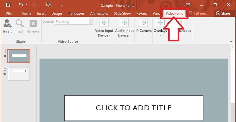Open the Source combo box
This screenshot has height=122, width=236.
pos(74,21)
